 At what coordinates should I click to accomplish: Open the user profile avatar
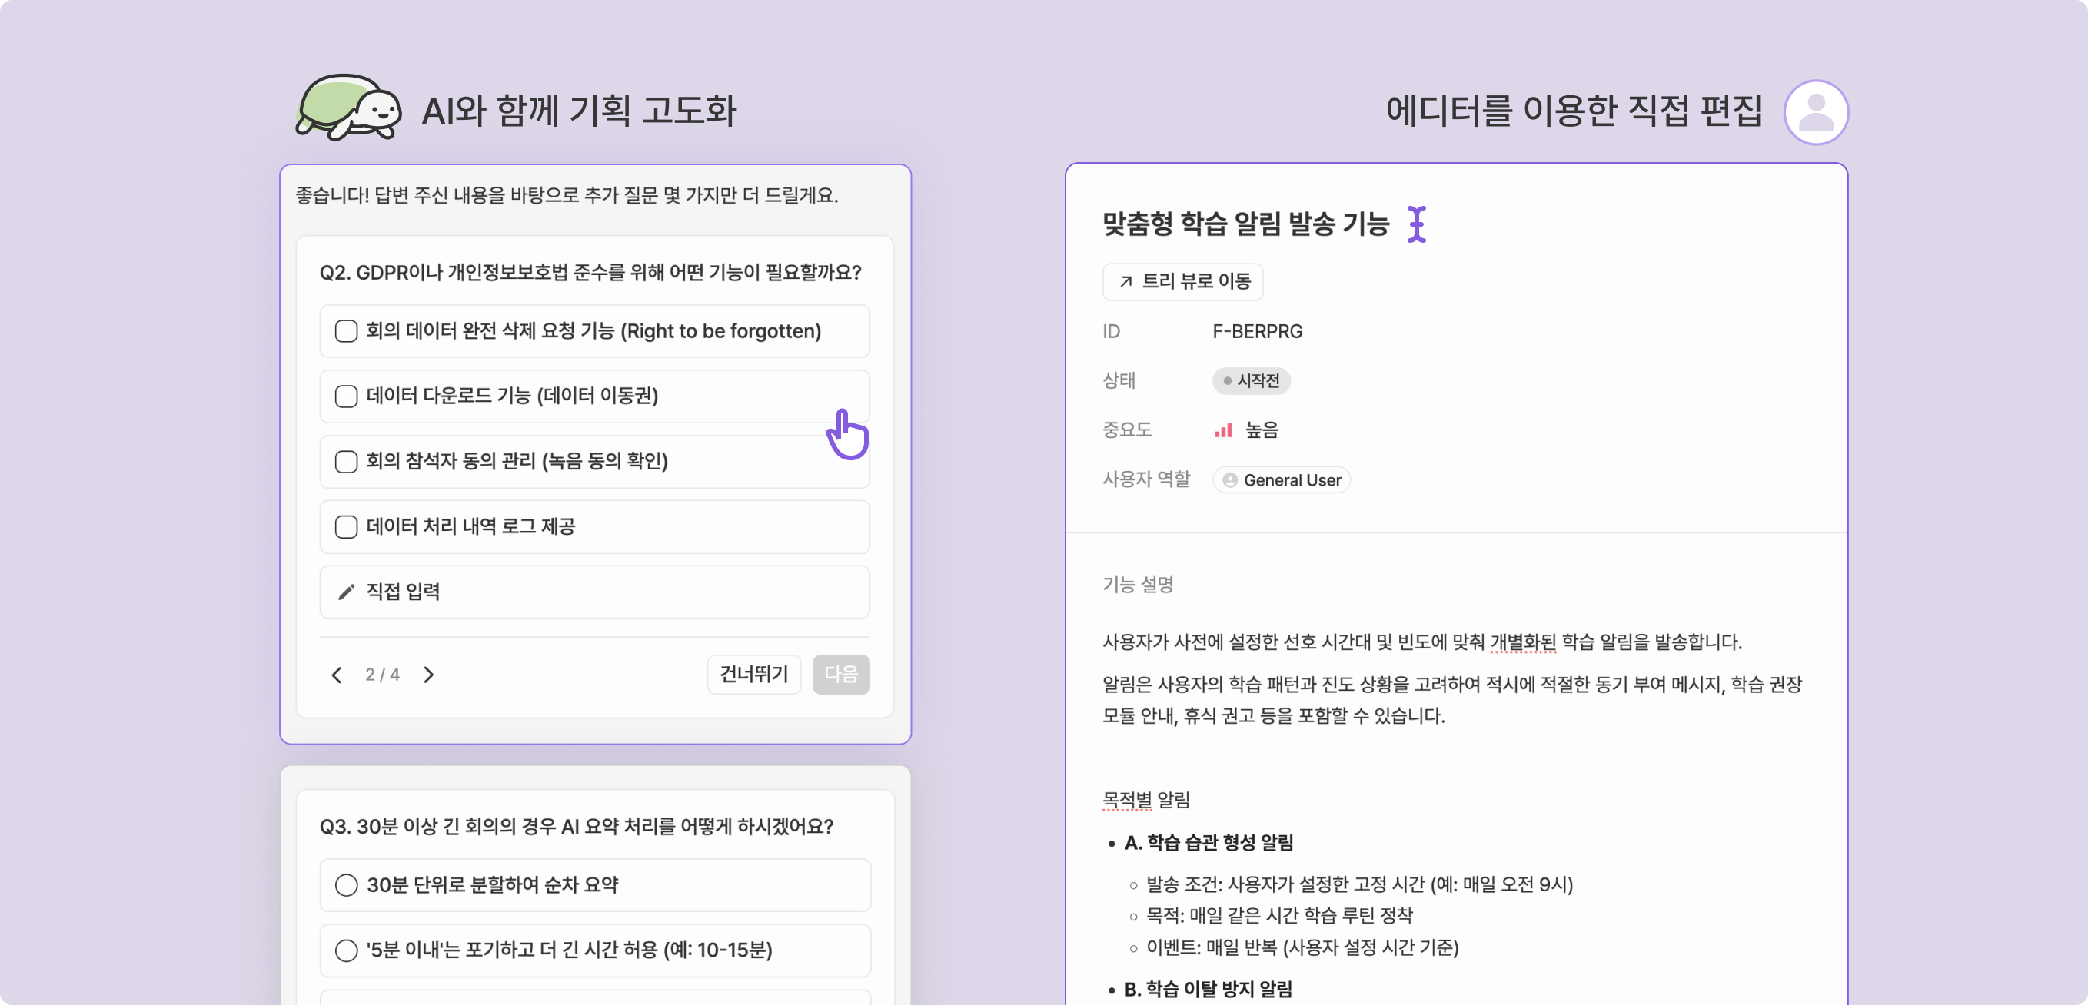[x=1817, y=111]
